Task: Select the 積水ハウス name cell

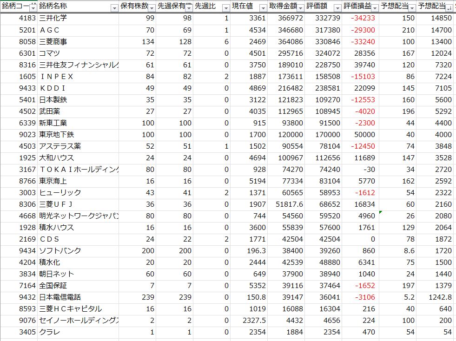Action: (x=78, y=228)
